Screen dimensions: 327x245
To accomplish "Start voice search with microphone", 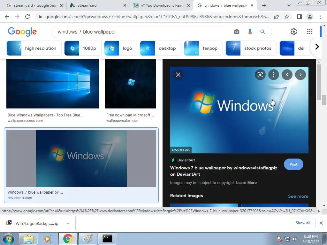I will coord(250,32).
